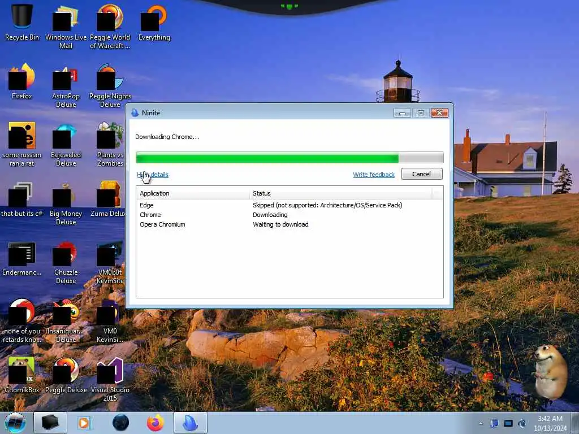Select the Firefox desktop shortcut
The width and height of the screenshot is (579, 434).
22,81
